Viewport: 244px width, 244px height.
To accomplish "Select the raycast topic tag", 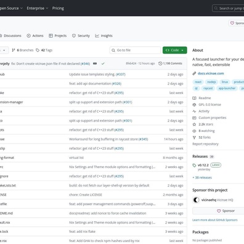I will [208, 88].
